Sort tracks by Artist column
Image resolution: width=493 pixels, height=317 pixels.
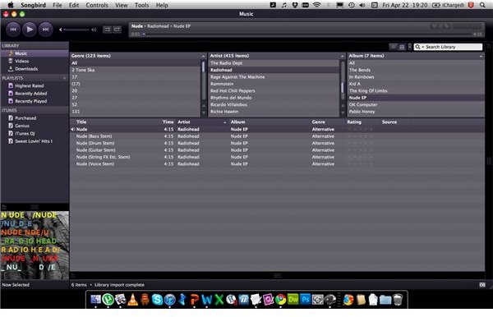[183, 122]
